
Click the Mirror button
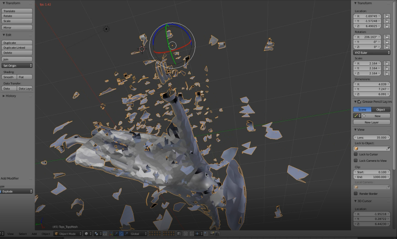[x=17, y=27]
